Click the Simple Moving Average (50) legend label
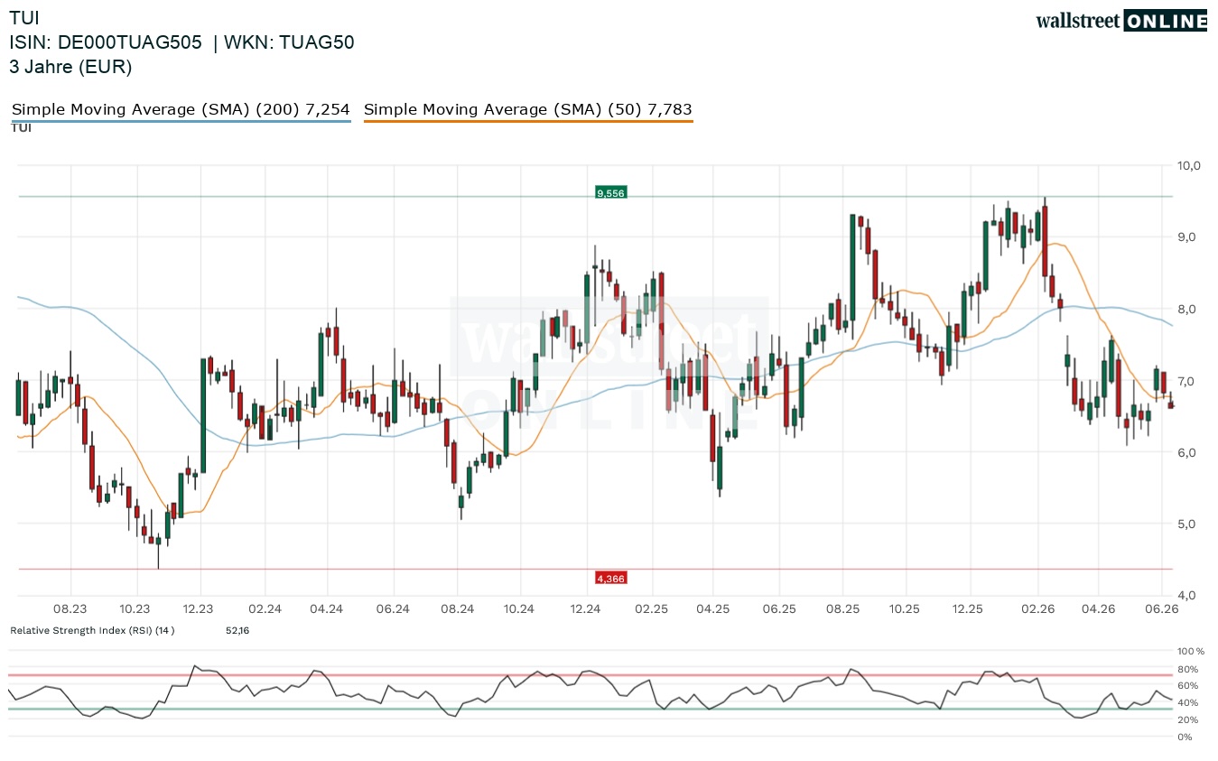Viewport: 1218px width, 761px height. (x=528, y=109)
